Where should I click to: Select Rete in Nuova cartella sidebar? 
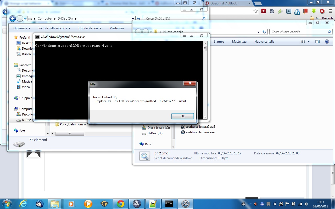pyautogui.click(x=145, y=144)
